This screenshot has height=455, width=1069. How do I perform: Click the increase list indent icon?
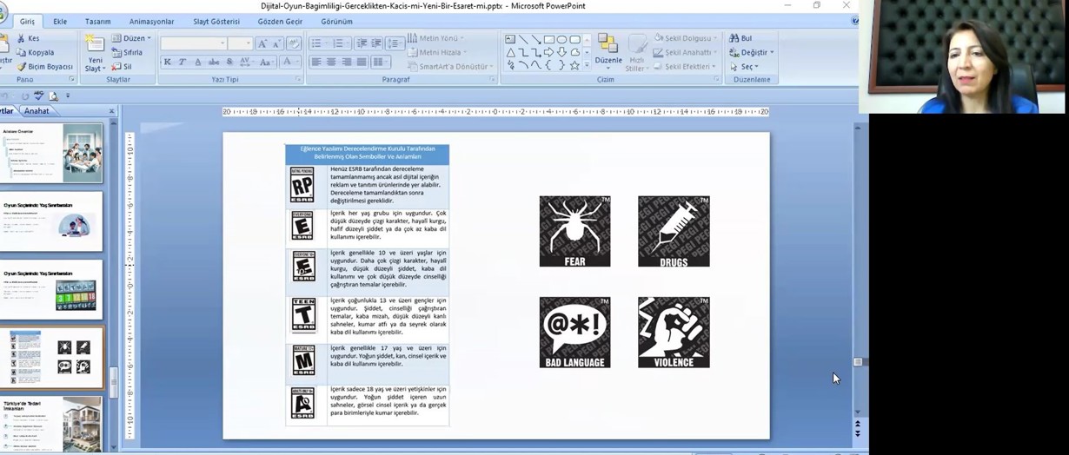(x=376, y=43)
